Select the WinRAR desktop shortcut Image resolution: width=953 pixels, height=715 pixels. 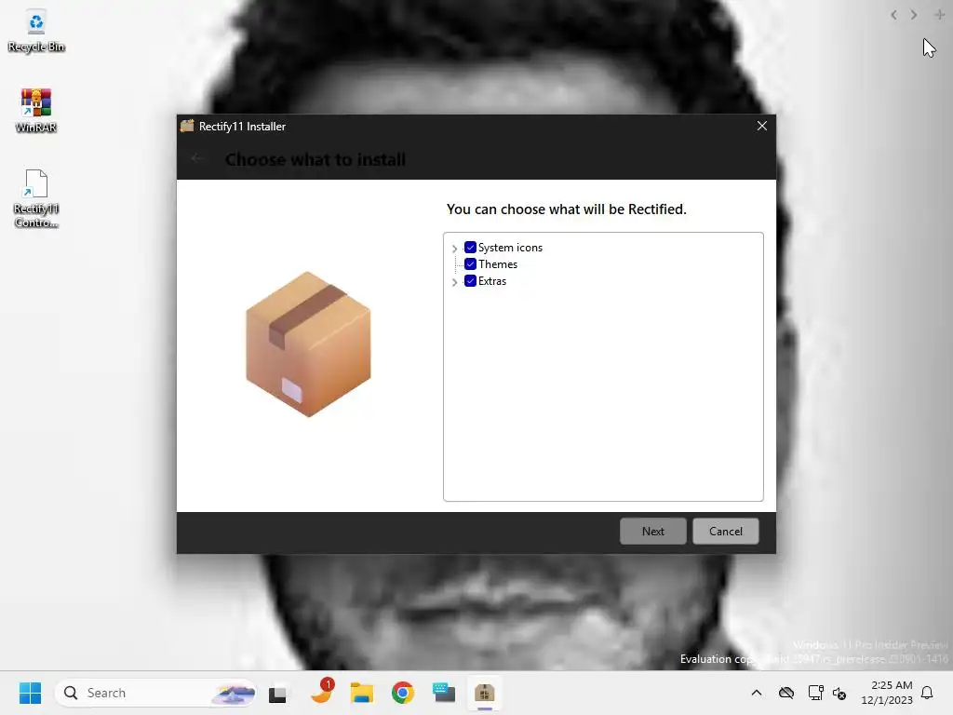click(x=36, y=111)
